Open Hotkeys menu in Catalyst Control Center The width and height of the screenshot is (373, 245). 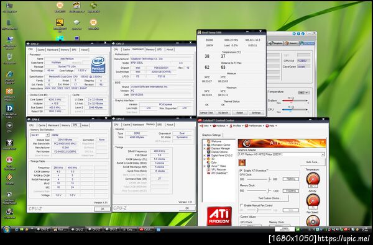[x=220, y=126]
